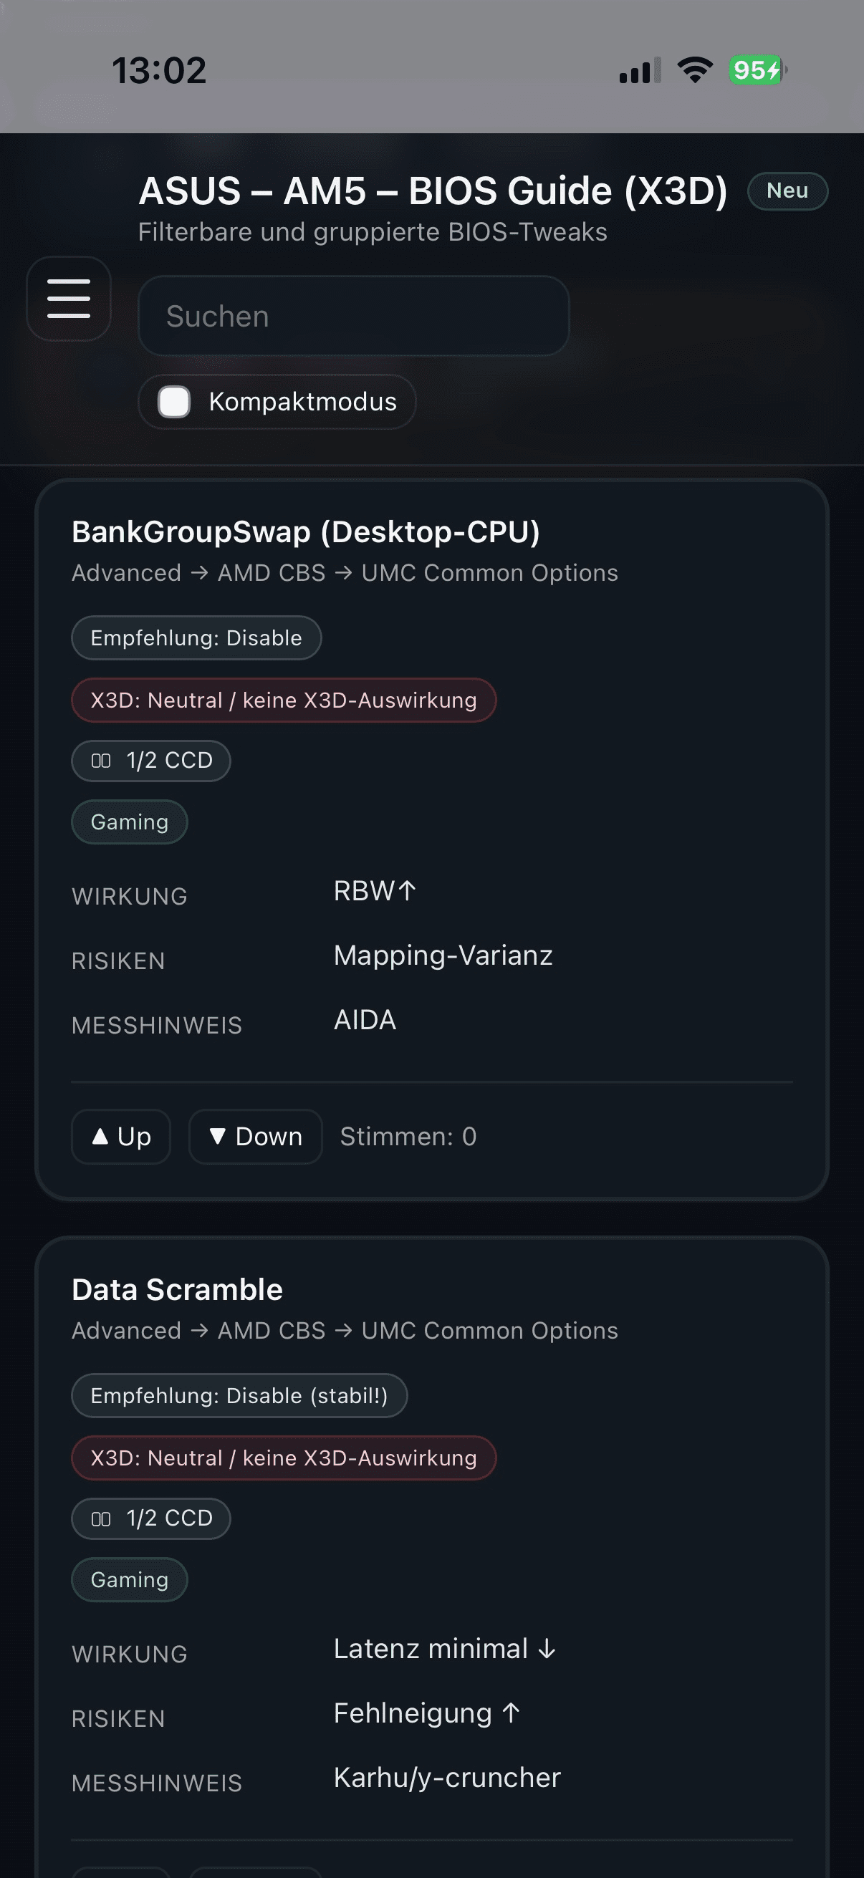Viewport: 864px width, 1878px height.
Task: Tap X3D Neutral badge on Data Scramble card
Action: pos(284,1458)
